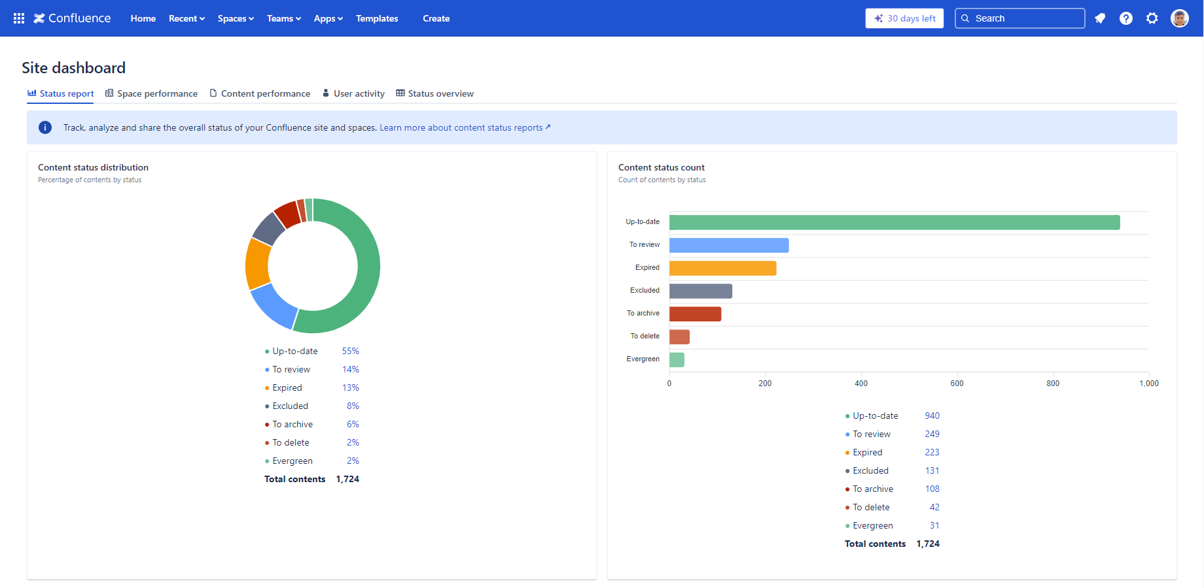Open the Home menu item
The width and height of the screenshot is (1204, 588).
coord(143,18)
